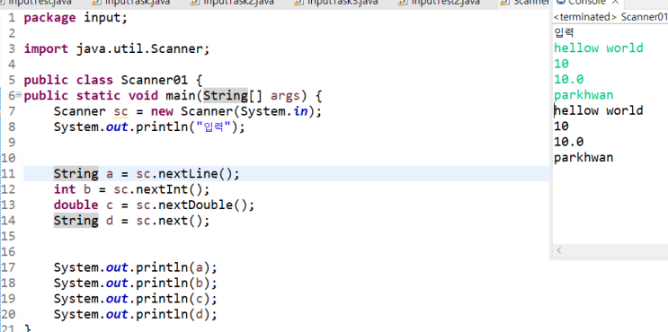This screenshot has height=332, width=668.
Task: Click the '입력' output line in Console
Action: (x=564, y=32)
